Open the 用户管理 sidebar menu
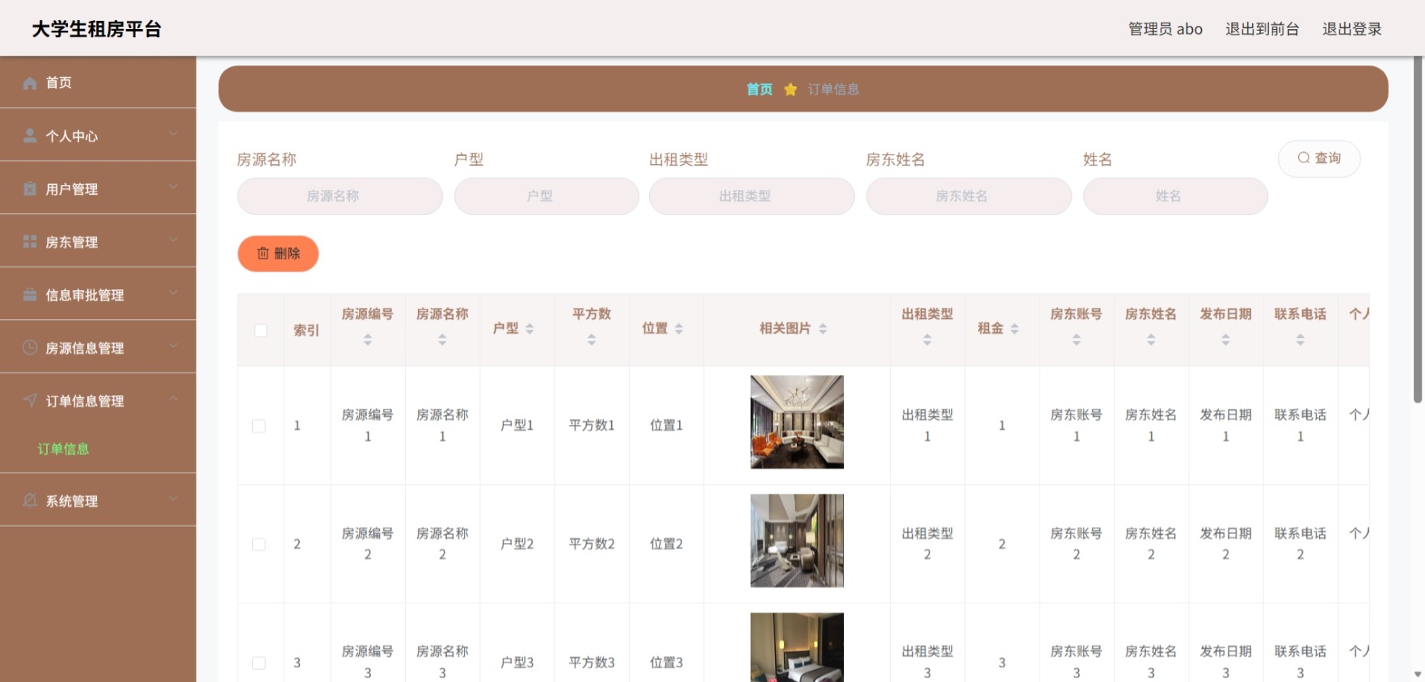 [x=98, y=188]
